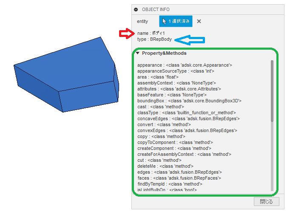Click the baseFeature property row
This screenshot has height=217, width=290.
[x=172, y=95]
